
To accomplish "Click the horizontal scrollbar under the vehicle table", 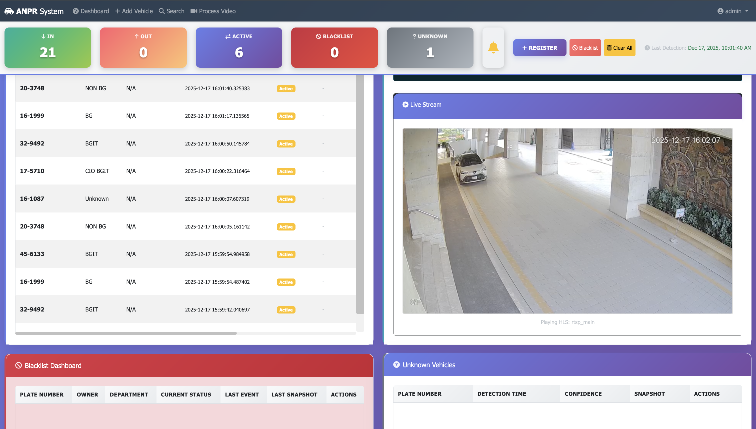I will click(x=126, y=333).
